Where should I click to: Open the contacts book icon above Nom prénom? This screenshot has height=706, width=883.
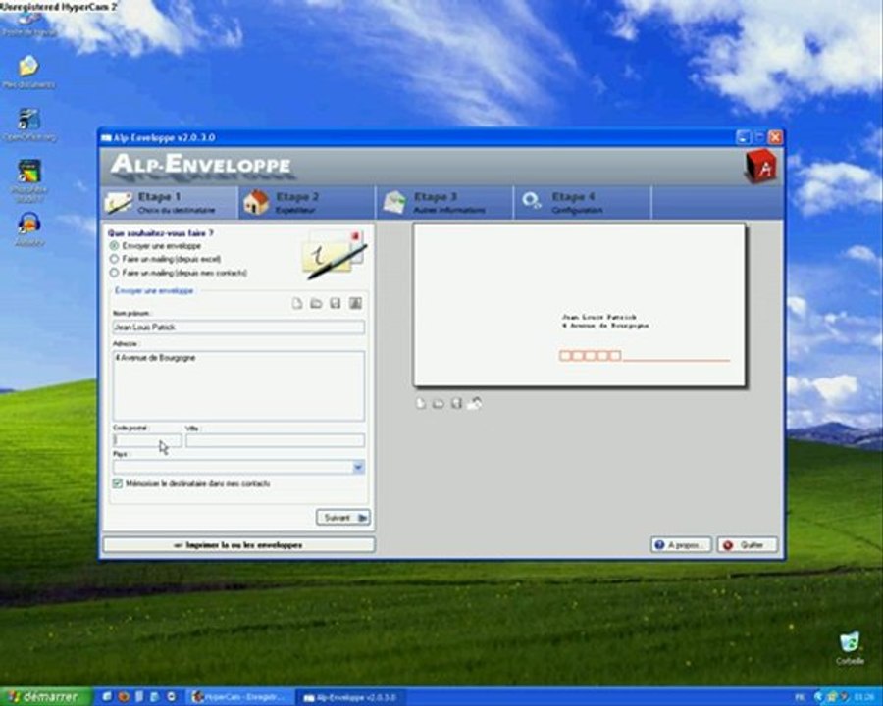(x=355, y=303)
